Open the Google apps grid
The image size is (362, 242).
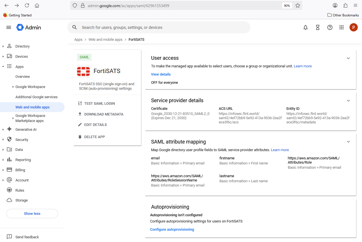[x=342, y=27]
